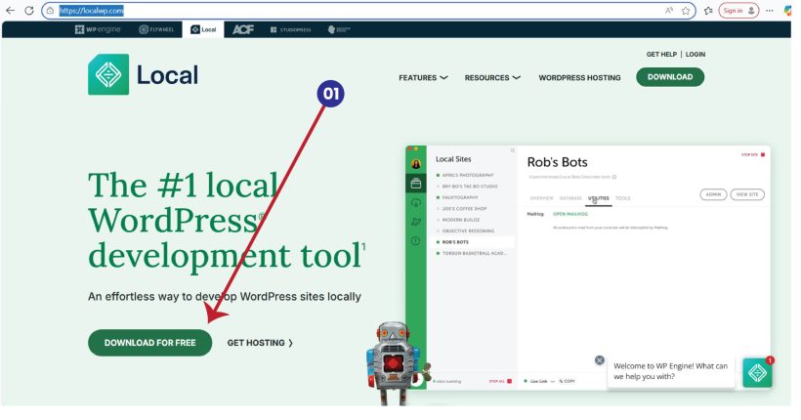Open DATABASE tab in app preview

570,198
